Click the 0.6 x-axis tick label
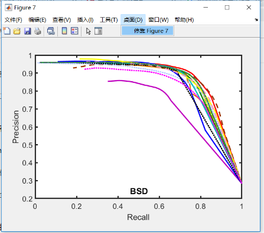 coord(159,207)
